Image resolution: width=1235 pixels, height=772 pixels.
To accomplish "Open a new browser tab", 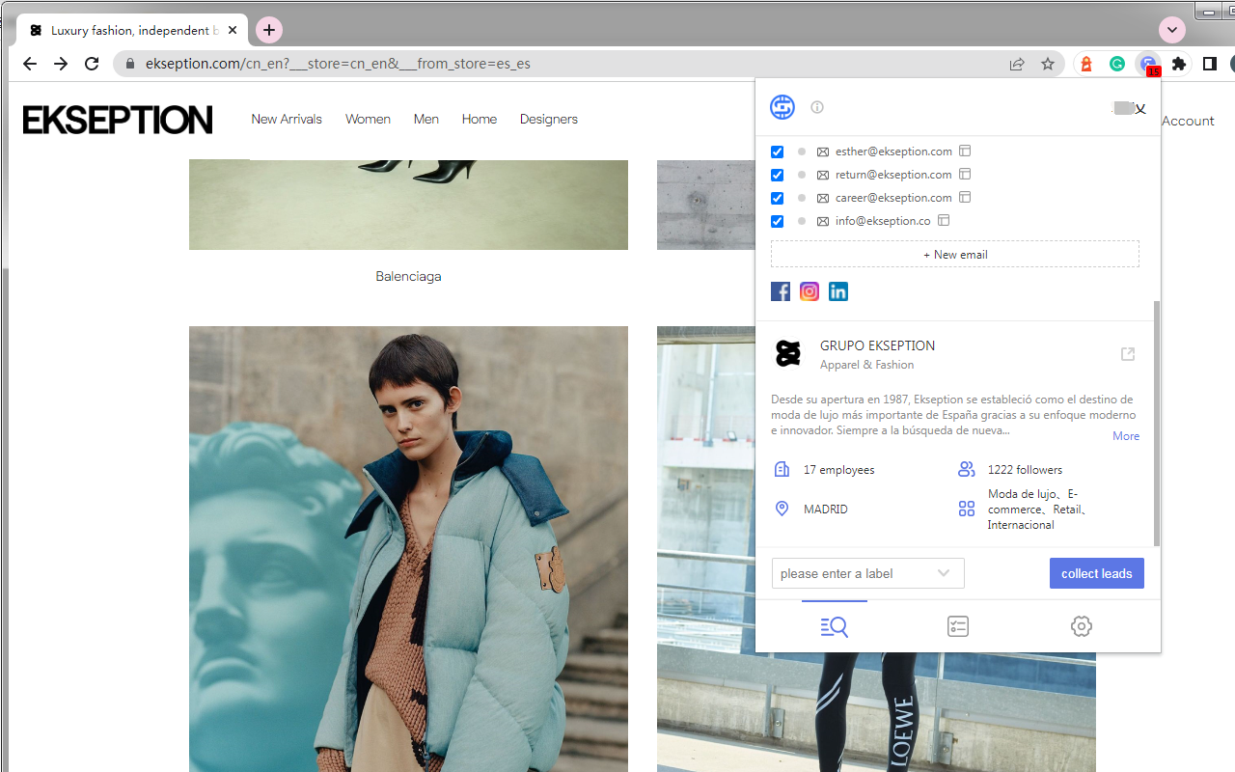I will [269, 30].
